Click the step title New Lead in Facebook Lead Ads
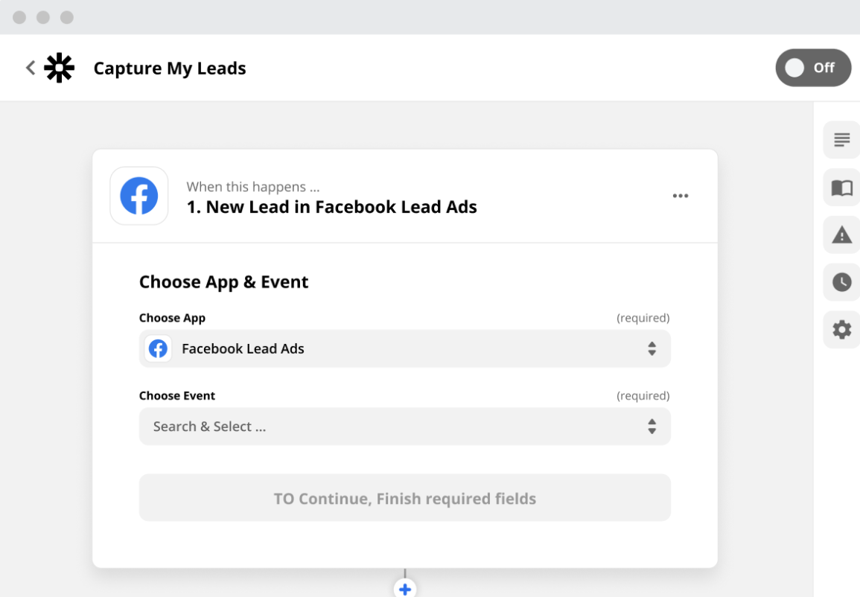Image resolution: width=860 pixels, height=597 pixels. pos(331,207)
